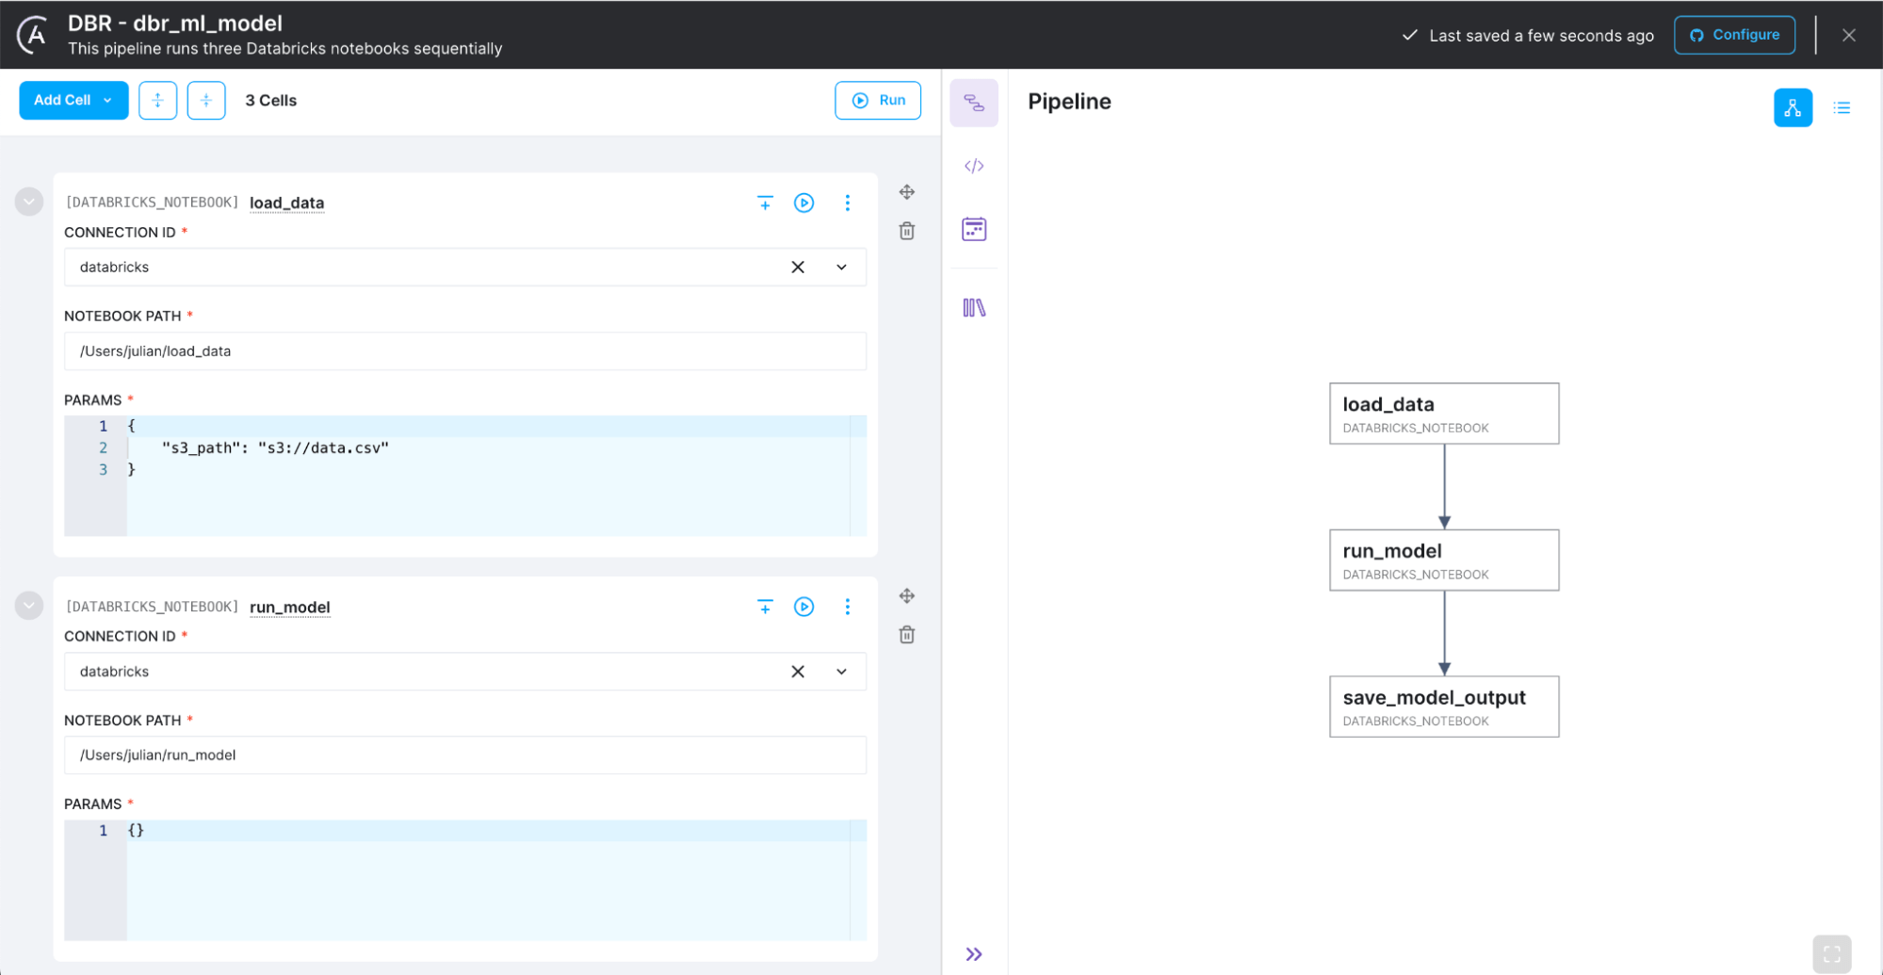The height and width of the screenshot is (975, 1883).
Task: Select the pipeline graph icon in the sidebar
Action: 974,102
